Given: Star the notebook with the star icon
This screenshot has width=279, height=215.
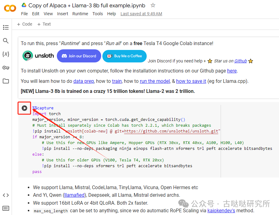Looking at the screenshot, I should click(x=153, y=5).
